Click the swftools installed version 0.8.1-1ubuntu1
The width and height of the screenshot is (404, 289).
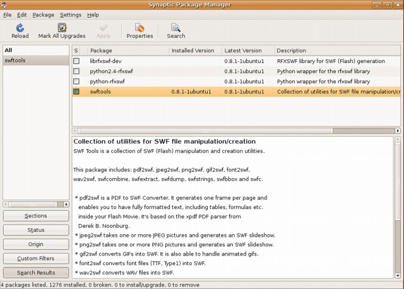click(191, 92)
